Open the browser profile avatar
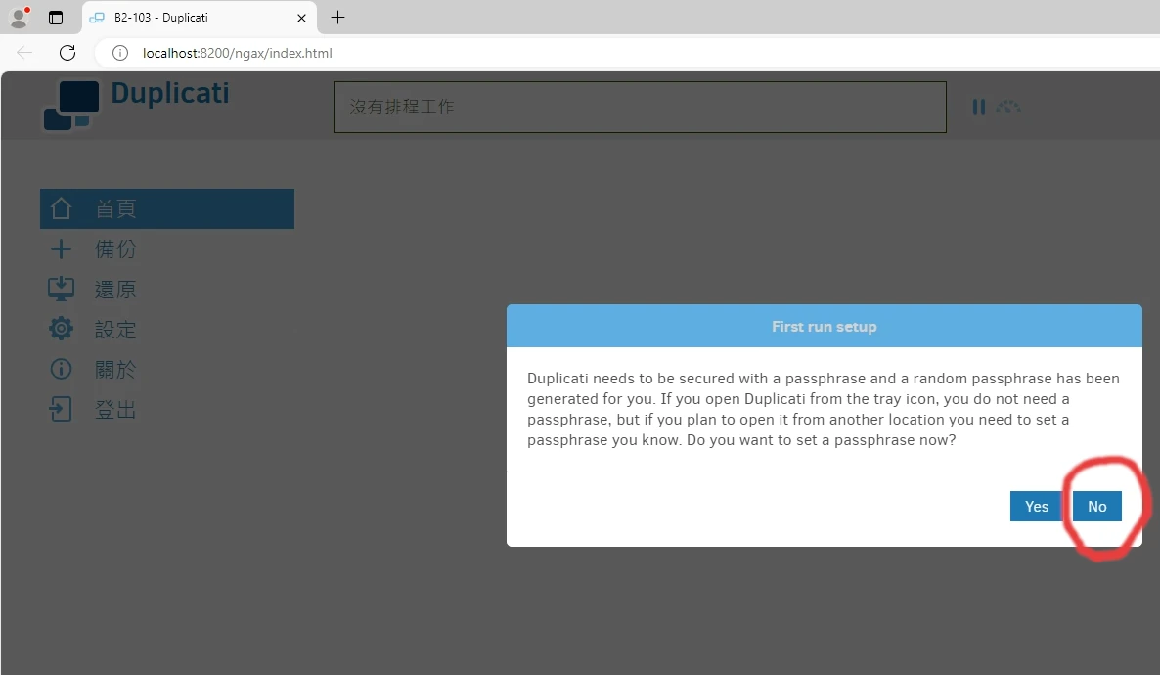Viewport: 1160px width, 675px height. coord(19,18)
